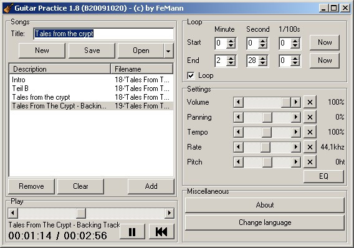Step play position forward with right arrow
This screenshot has height=248, width=354.
[x=170, y=213]
